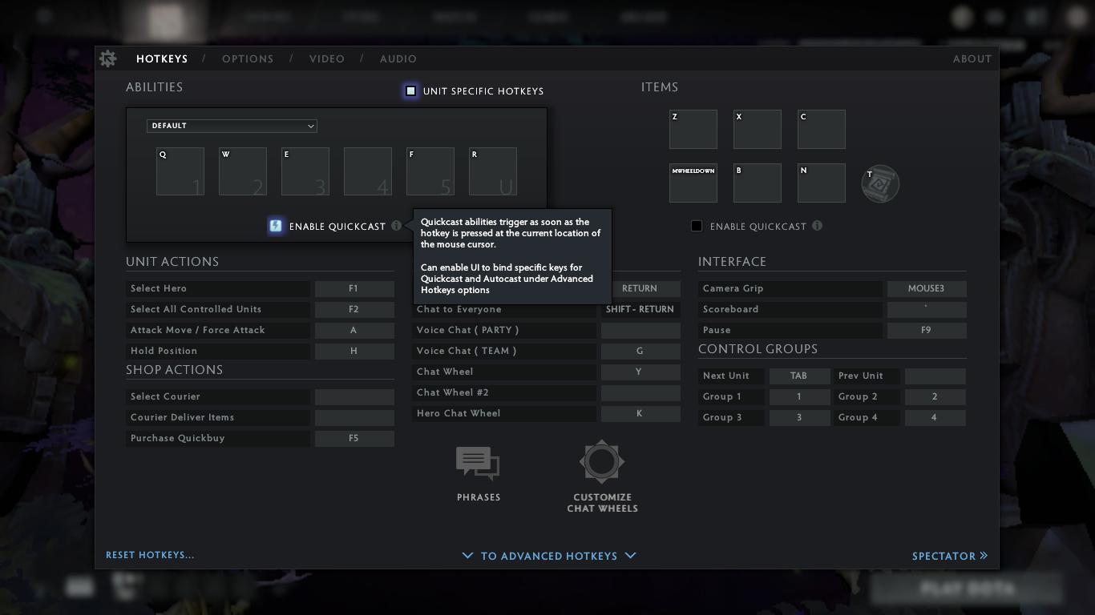Select the R ultimate ability slot
Viewport: 1095px width, 615px height.
493,171
